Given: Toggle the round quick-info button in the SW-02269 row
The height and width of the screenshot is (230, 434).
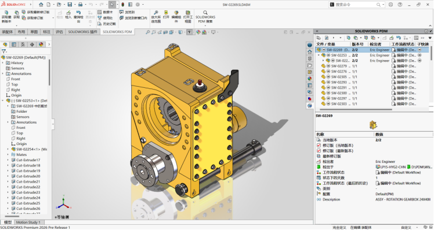Looking at the screenshot, I should 419,50.
